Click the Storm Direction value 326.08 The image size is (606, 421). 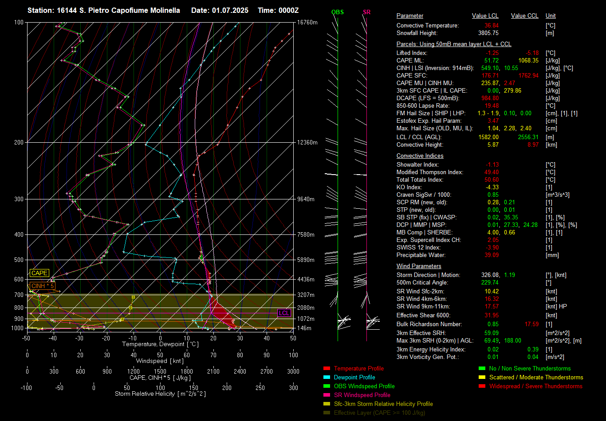(x=490, y=275)
